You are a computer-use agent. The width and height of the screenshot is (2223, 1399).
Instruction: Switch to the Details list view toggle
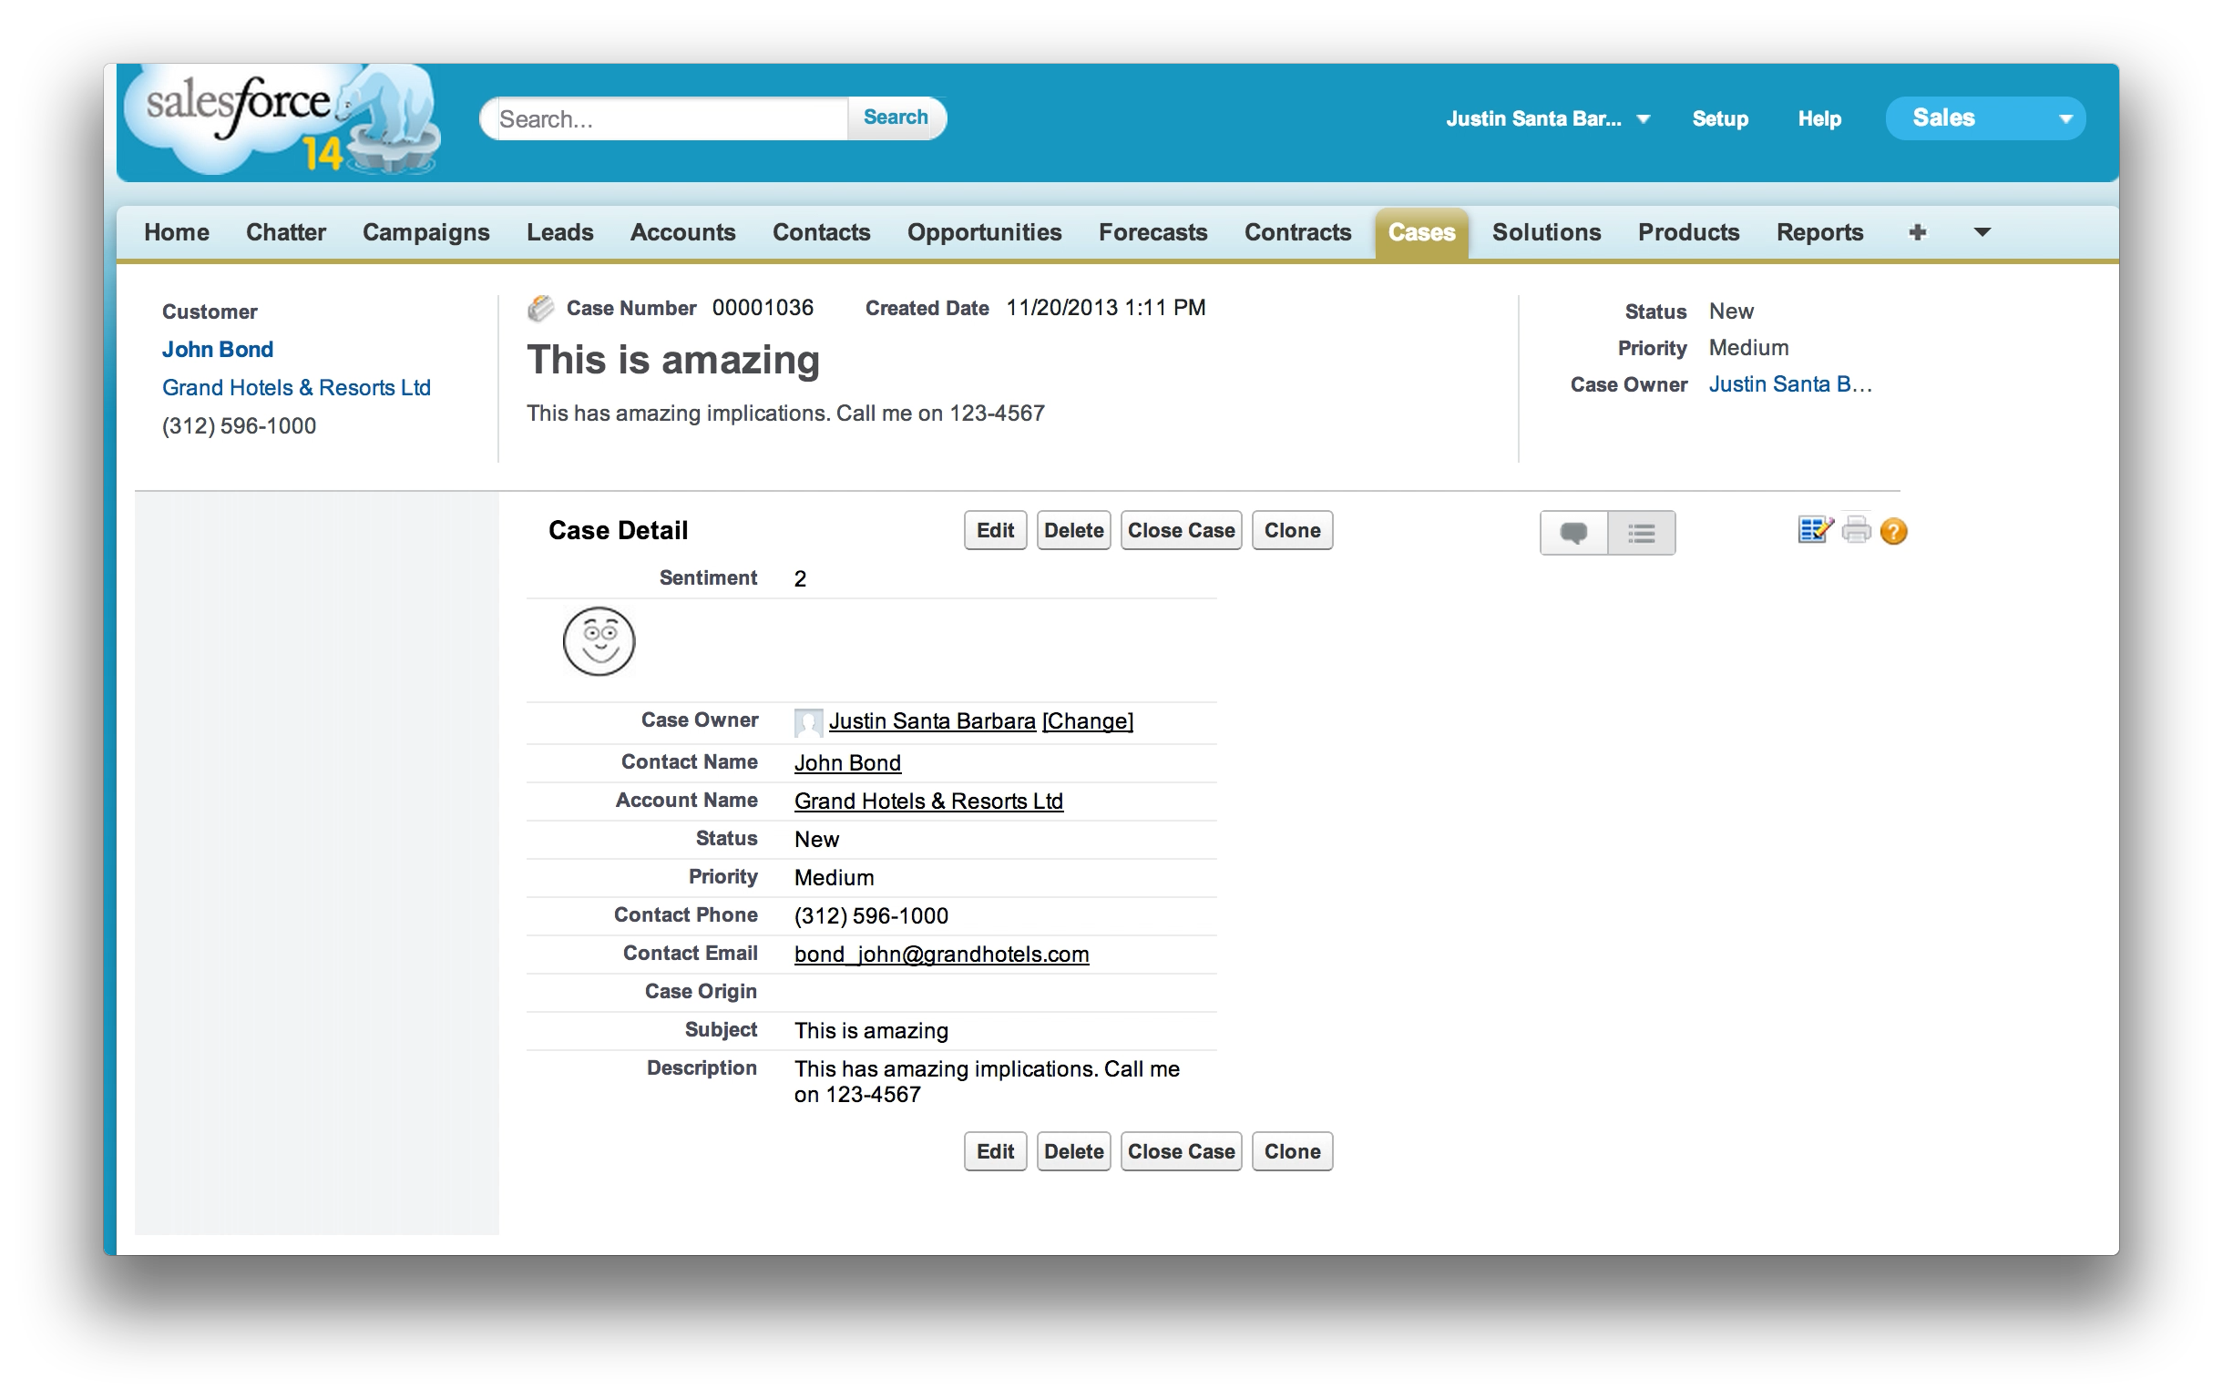coord(1641,533)
